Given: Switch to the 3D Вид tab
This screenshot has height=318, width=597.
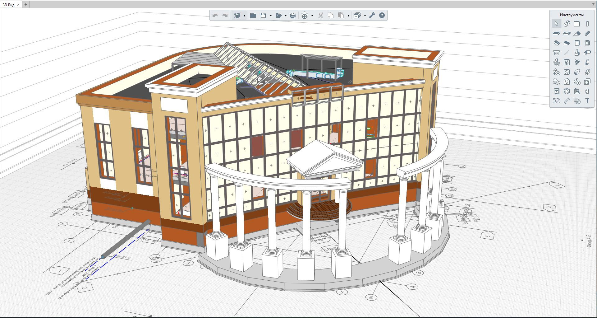Looking at the screenshot, I should [x=9, y=5].
